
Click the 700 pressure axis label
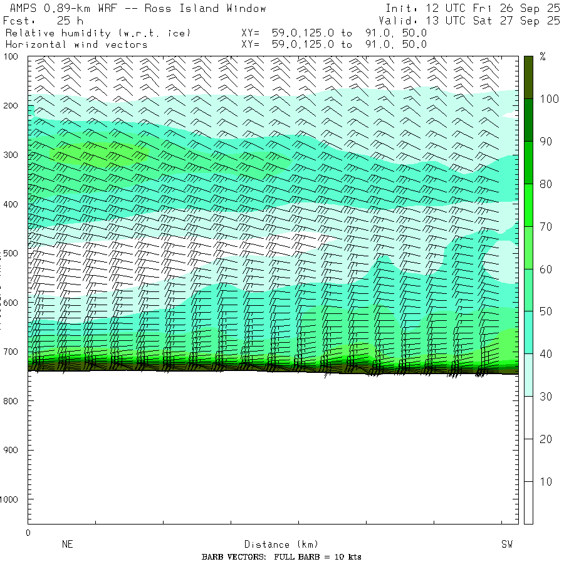pyautogui.click(x=11, y=352)
